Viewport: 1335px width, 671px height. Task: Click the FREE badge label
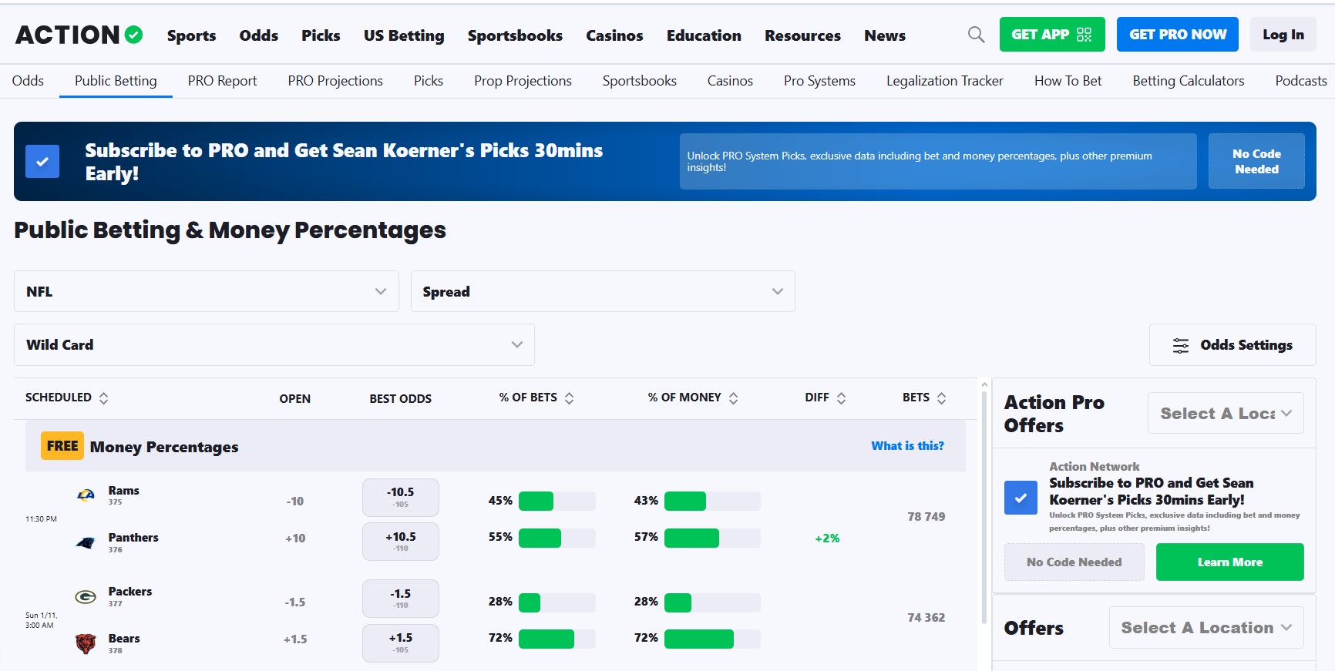[62, 446]
